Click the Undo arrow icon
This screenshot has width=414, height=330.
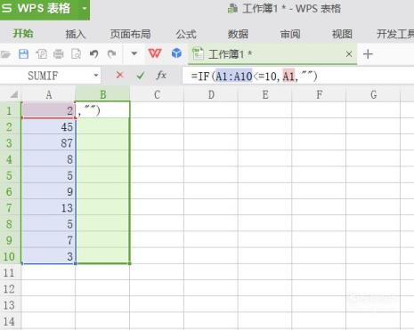pyautogui.click(x=93, y=54)
